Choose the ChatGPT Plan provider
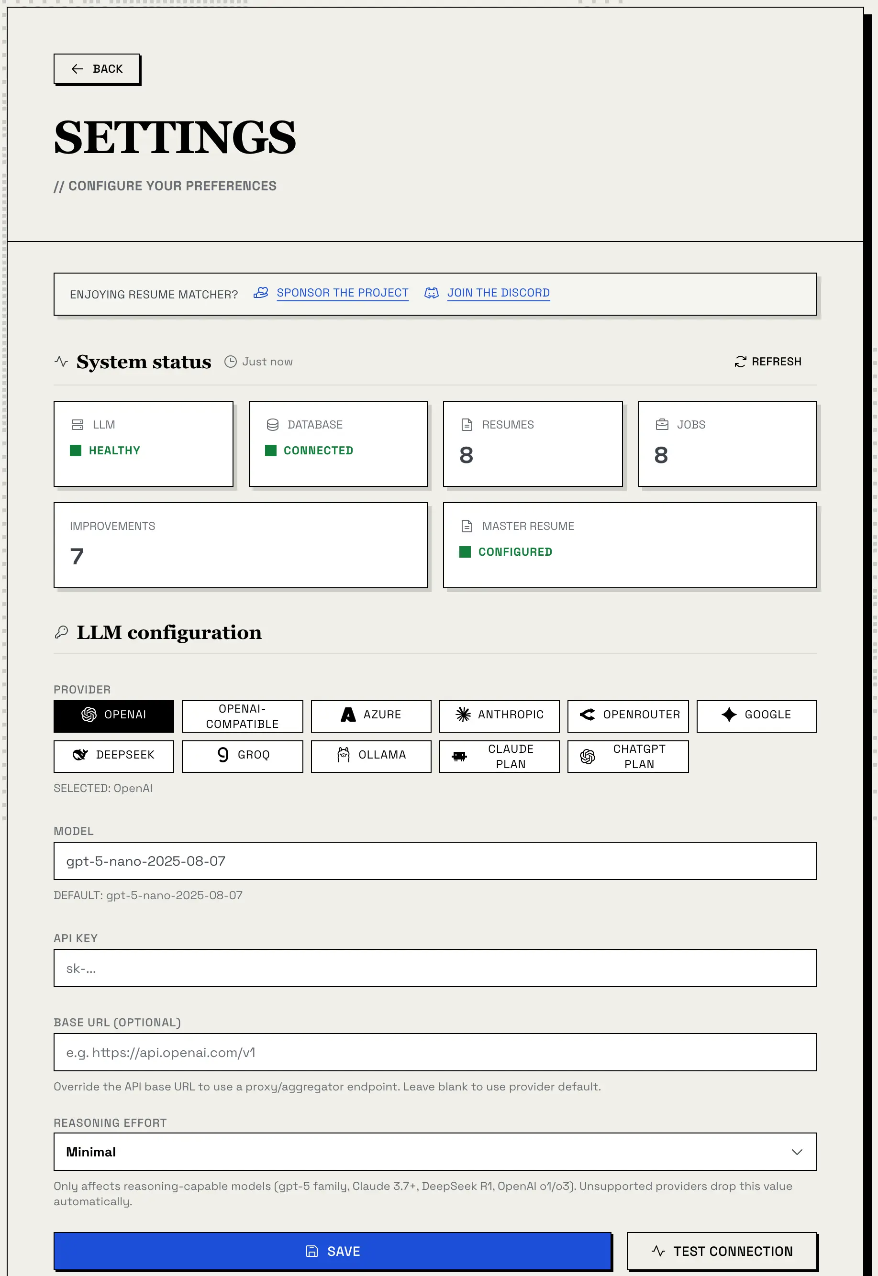This screenshot has height=1276, width=878. tap(628, 757)
